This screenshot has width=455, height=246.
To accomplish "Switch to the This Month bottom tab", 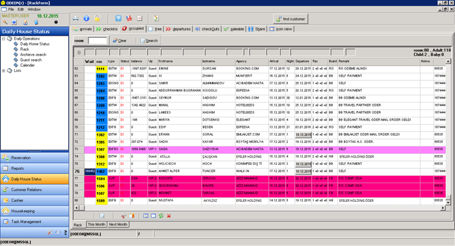I will click(96, 225).
